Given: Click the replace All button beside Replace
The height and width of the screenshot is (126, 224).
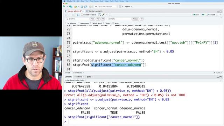Looking at the screenshot, I should tap(141, 19).
